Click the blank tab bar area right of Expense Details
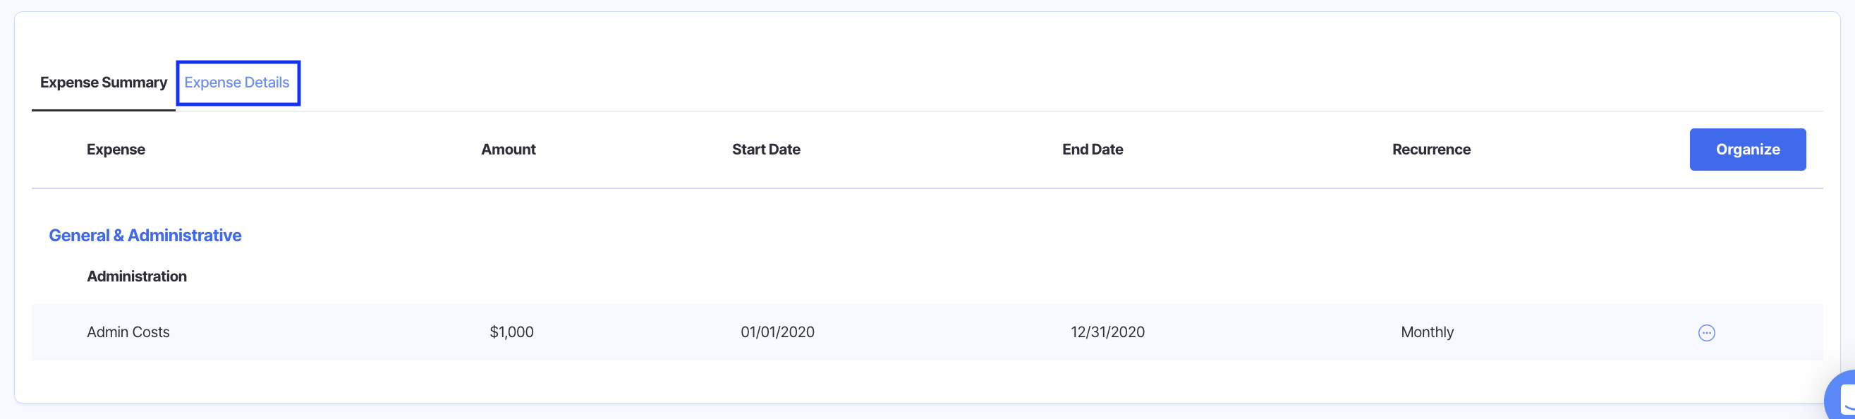The image size is (1855, 419). (x=1008, y=83)
